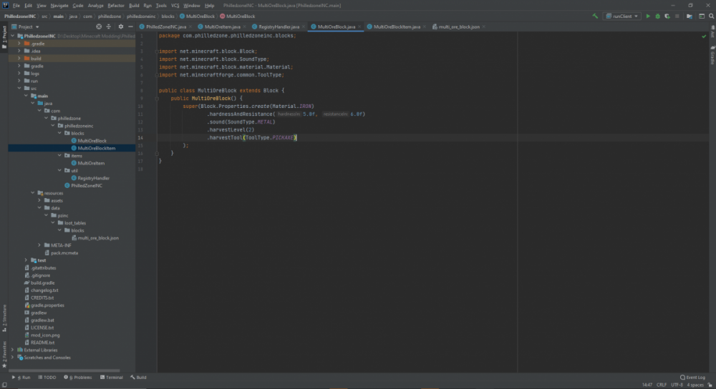The height and width of the screenshot is (389, 716).
Task: Click the cursor position 14:47 in the status bar
Action: pyautogui.click(x=647, y=385)
